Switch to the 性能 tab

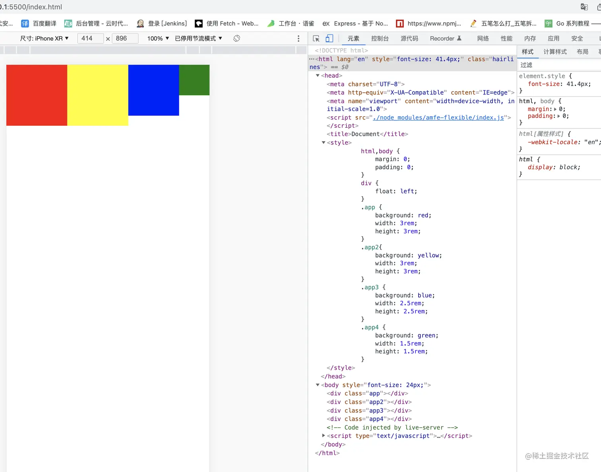506,39
